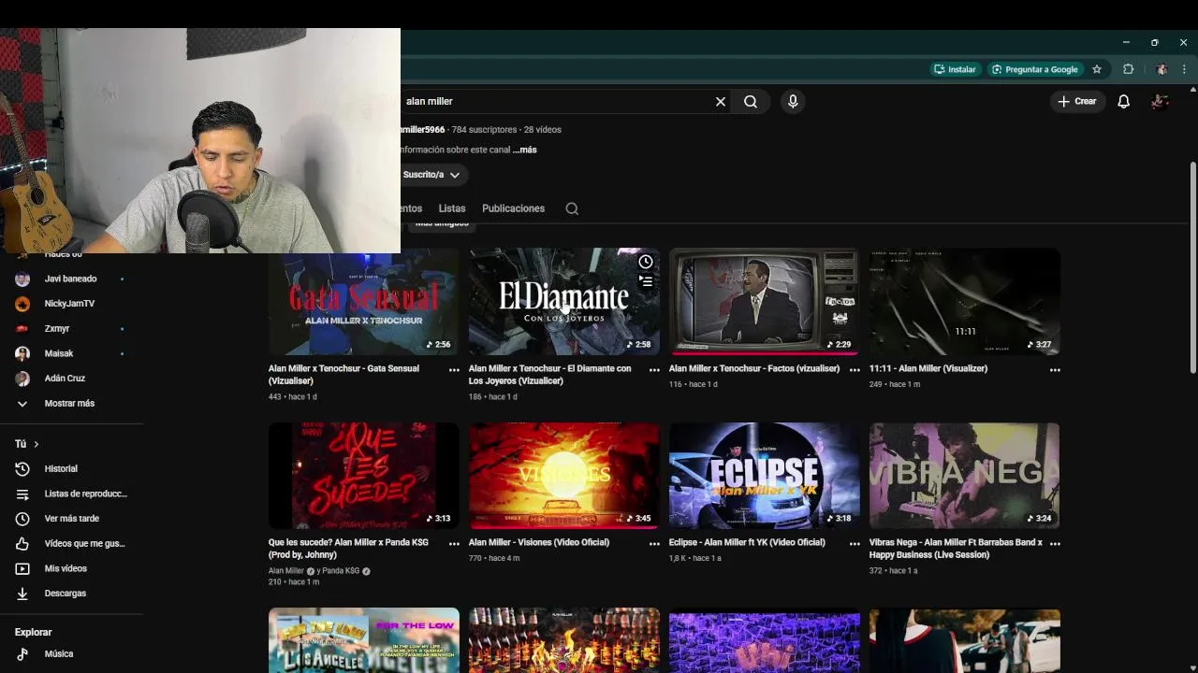Click the magnifier search button
1198x673 pixels.
coord(751,102)
